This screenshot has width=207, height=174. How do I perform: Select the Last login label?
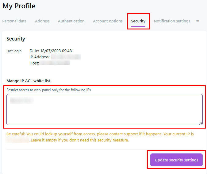14,51
